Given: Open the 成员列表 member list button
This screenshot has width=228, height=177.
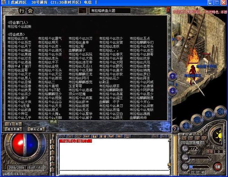Looking at the screenshot, I should pyautogui.click(x=13, y=129).
